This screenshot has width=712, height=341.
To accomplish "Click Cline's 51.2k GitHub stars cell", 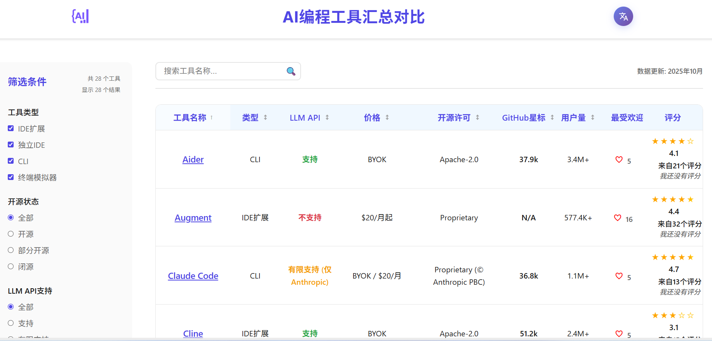I will [x=529, y=334].
